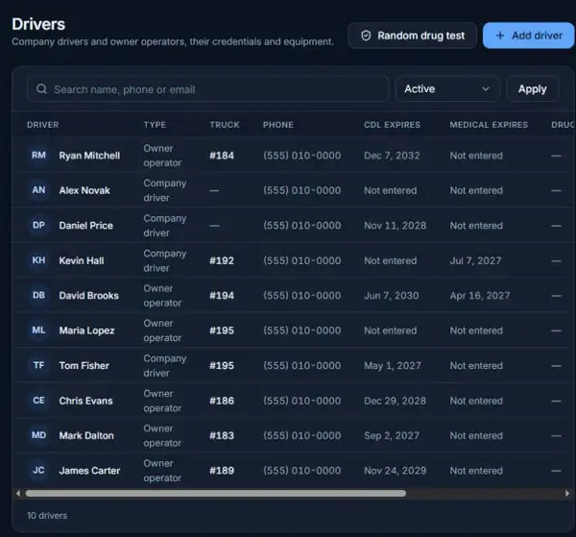This screenshot has height=537, width=576.
Task: Click the shield icon on Random drug test
Action: tap(366, 36)
